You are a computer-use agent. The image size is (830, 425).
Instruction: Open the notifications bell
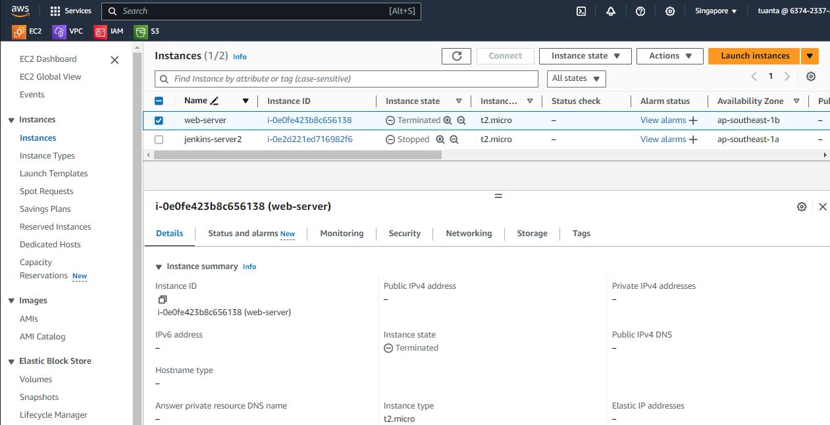coord(611,11)
